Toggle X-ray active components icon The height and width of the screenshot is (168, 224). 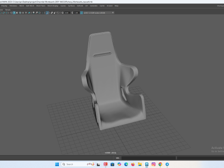[55, 13]
